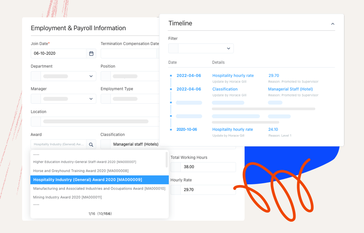This screenshot has height=233, width=364.
Task: Click the Award search magnifier icon
Action: [x=91, y=144]
